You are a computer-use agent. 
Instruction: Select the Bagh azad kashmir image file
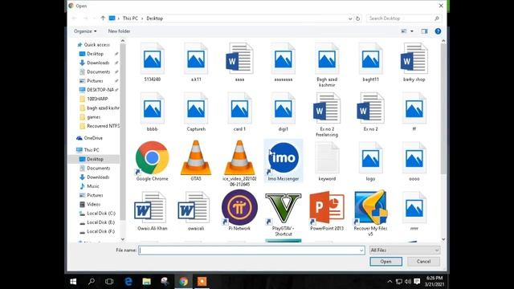327,65
